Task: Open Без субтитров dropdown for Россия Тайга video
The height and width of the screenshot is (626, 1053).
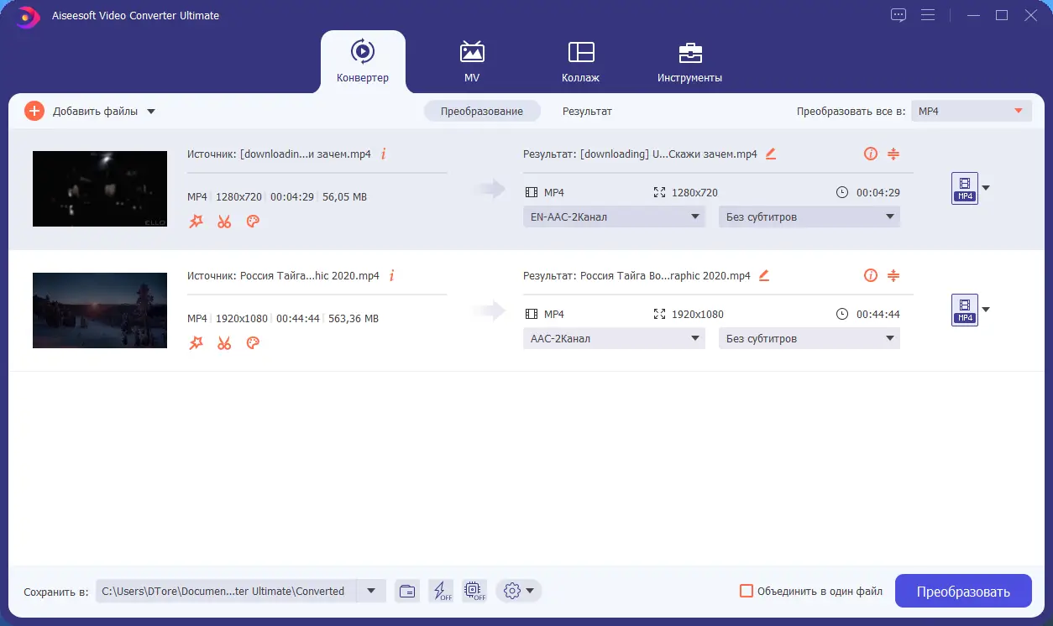Action: point(809,338)
